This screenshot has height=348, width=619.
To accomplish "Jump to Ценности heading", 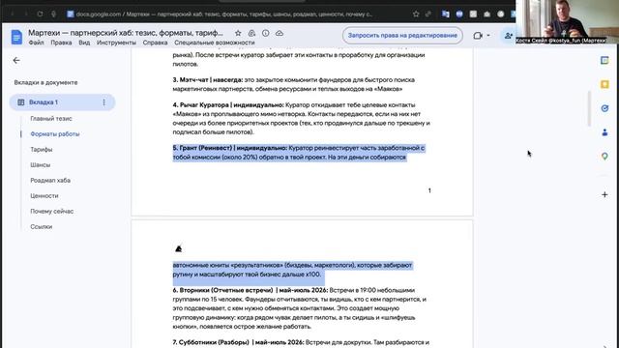I will tap(44, 195).
